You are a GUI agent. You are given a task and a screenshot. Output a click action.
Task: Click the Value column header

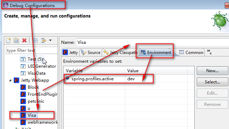tap(156, 70)
